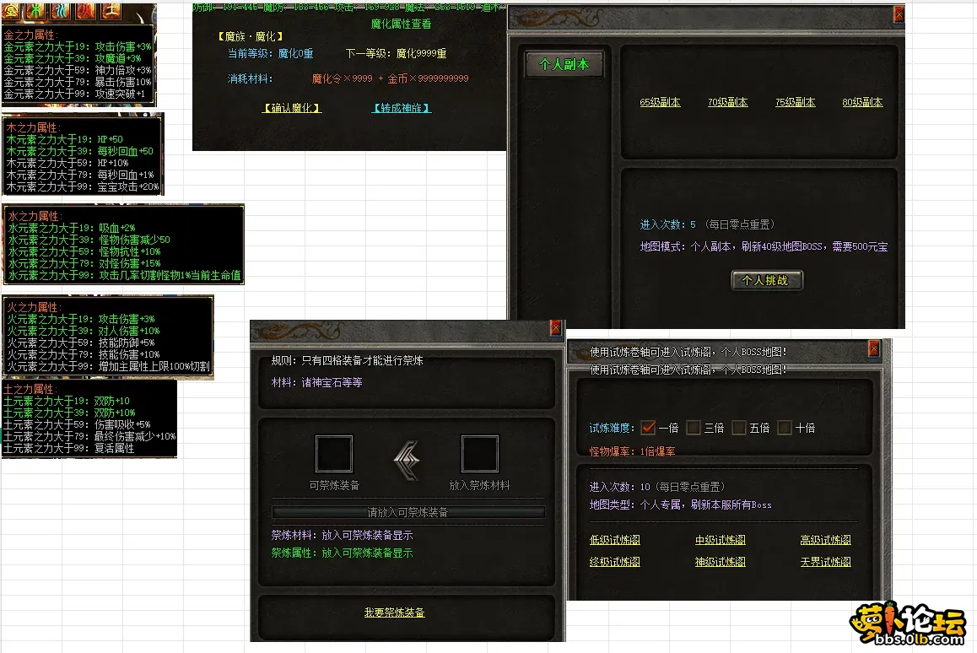This screenshot has height=653, width=977.
Task: Close the 个人副本 dungeon window
Action: pyautogui.click(x=899, y=14)
